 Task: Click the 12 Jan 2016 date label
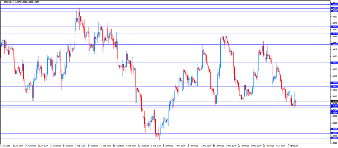pyautogui.click(x=5, y=146)
